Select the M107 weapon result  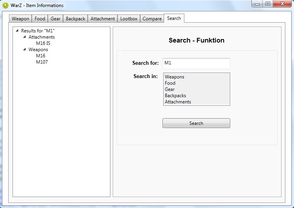click(x=42, y=62)
